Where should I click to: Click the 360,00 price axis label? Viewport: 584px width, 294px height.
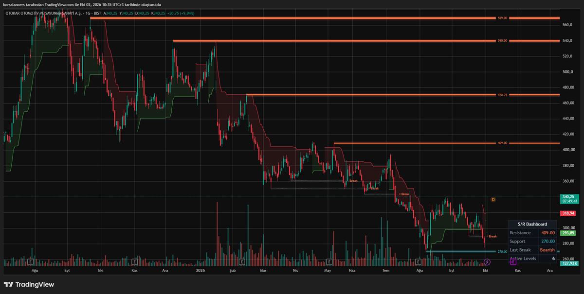click(568, 181)
